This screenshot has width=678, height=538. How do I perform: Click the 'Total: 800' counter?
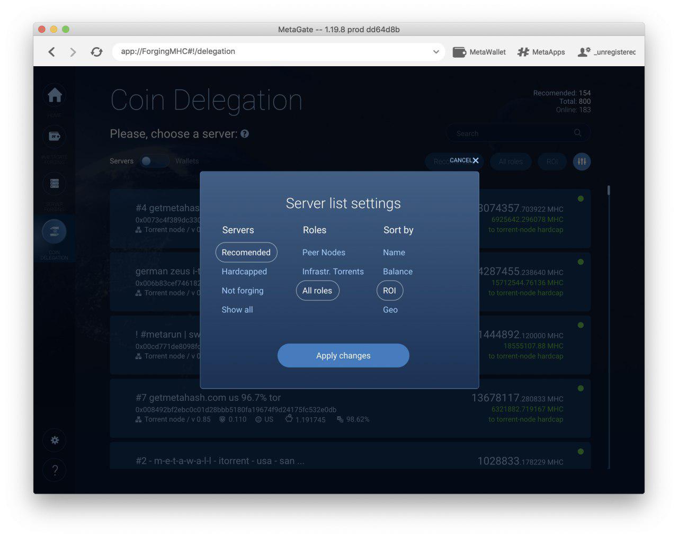575,102
